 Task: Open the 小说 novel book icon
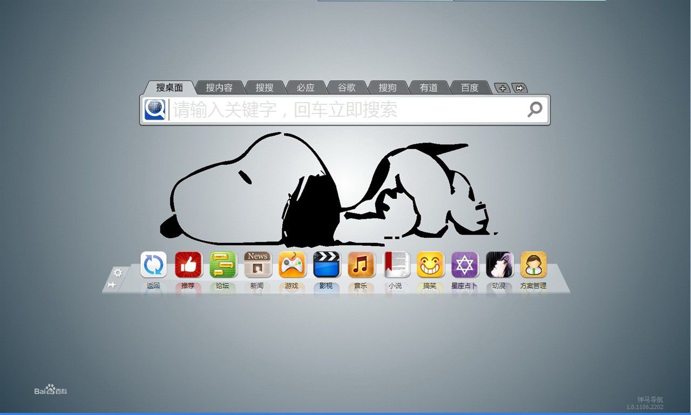(396, 265)
